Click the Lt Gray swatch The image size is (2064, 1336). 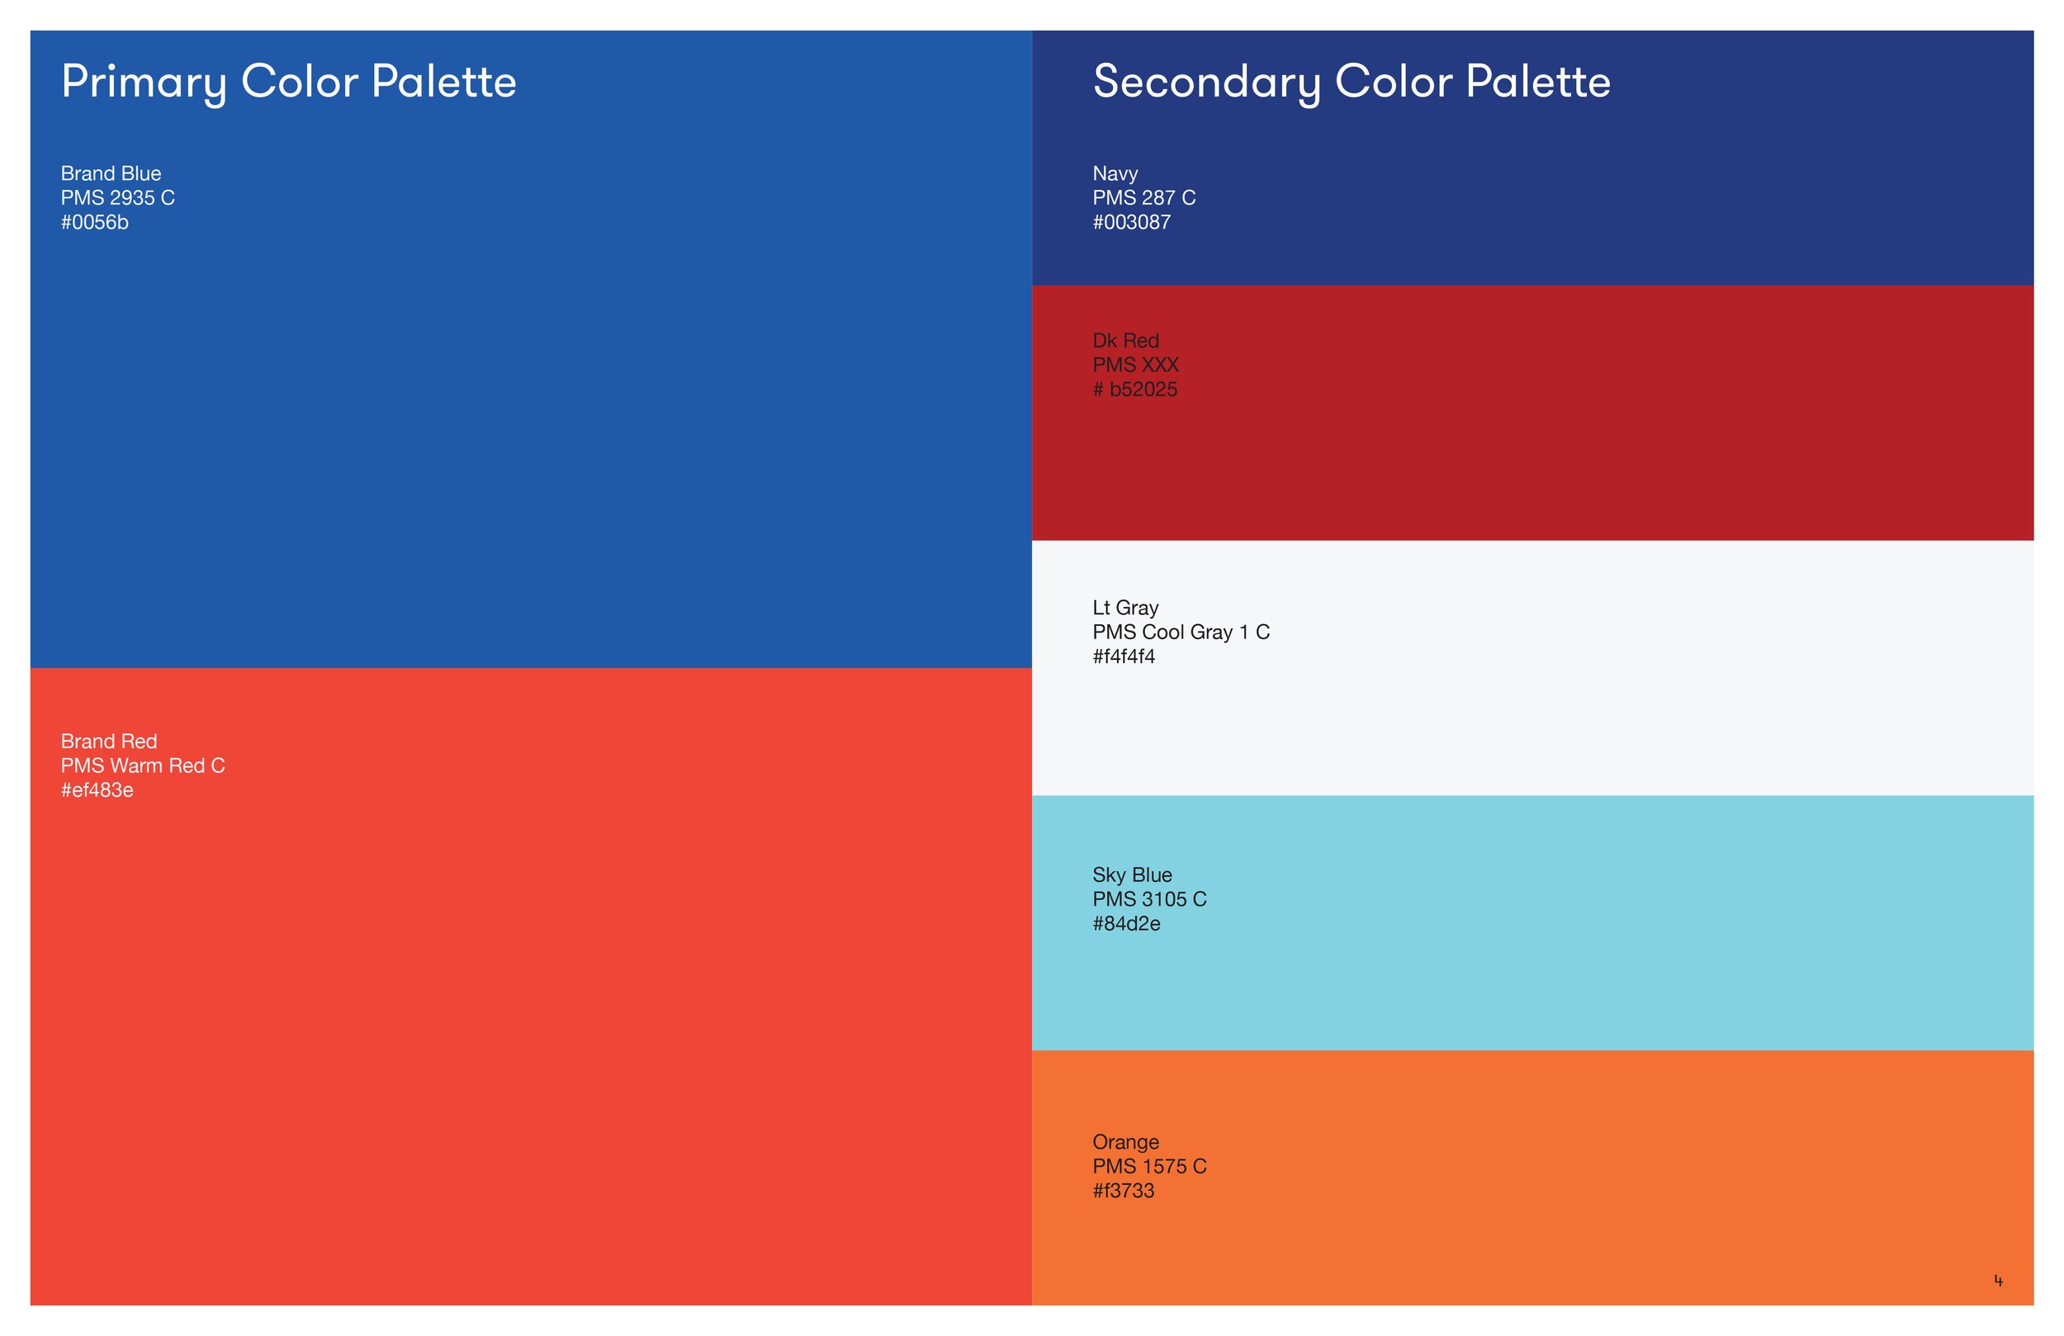(1532, 668)
